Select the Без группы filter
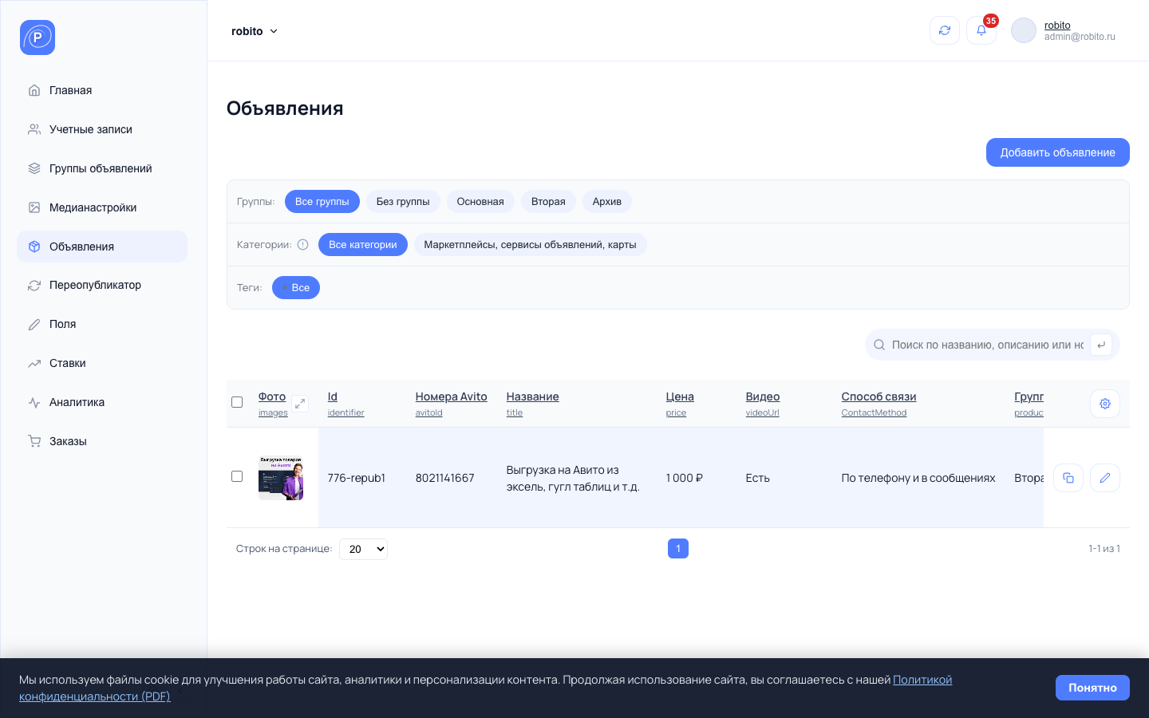The image size is (1149, 718). click(403, 202)
